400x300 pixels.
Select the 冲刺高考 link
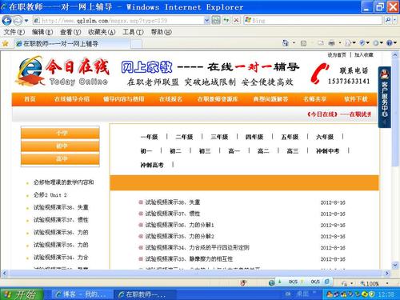[x=152, y=165]
